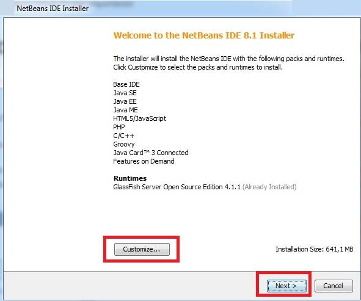The width and height of the screenshot is (361, 301).
Task: Open the Customize... packs dialog
Action: [x=142, y=249]
